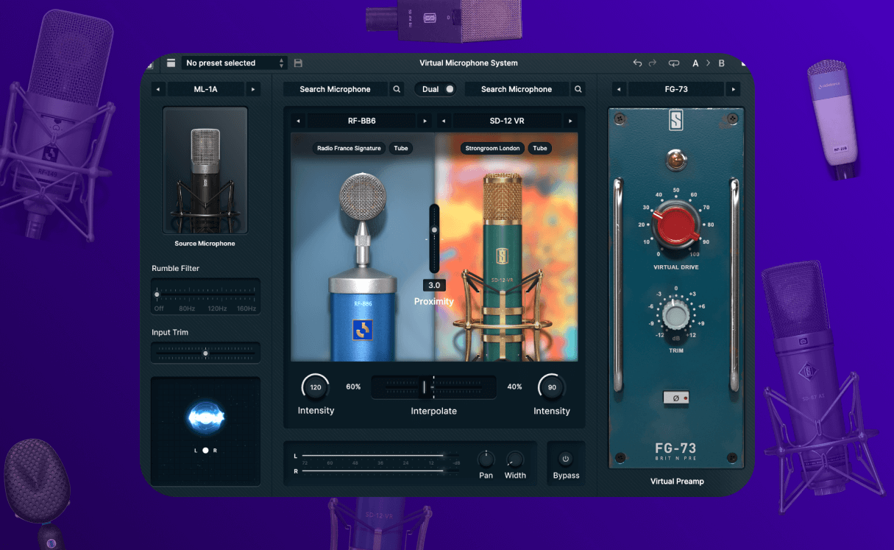894x550 pixels.
Task: Select the B comparison state
Action: (x=722, y=63)
